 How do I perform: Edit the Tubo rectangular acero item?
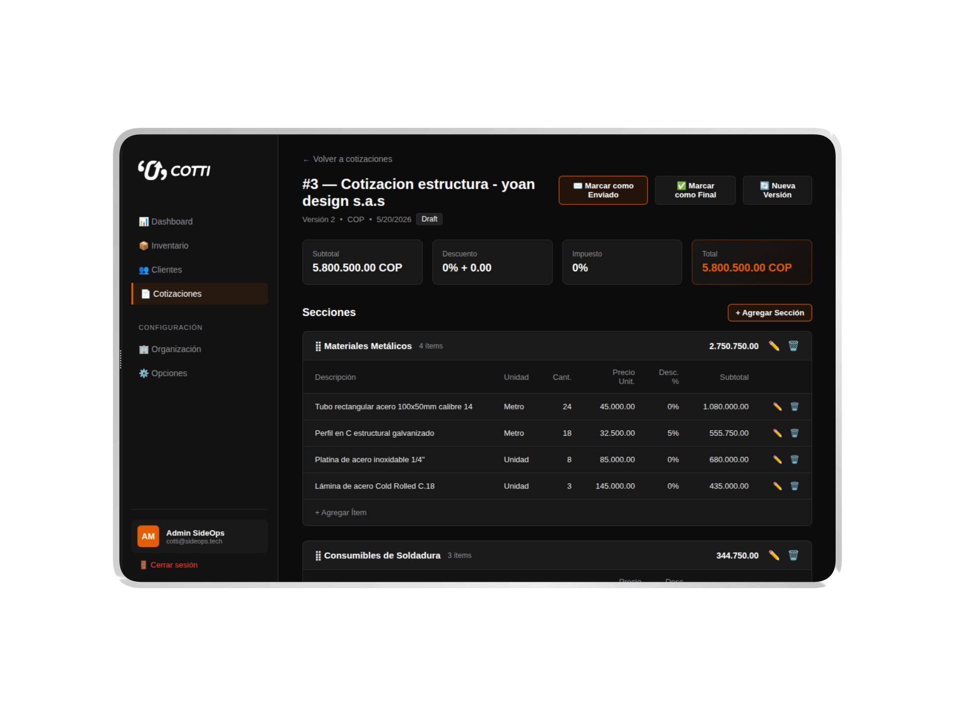(x=777, y=407)
